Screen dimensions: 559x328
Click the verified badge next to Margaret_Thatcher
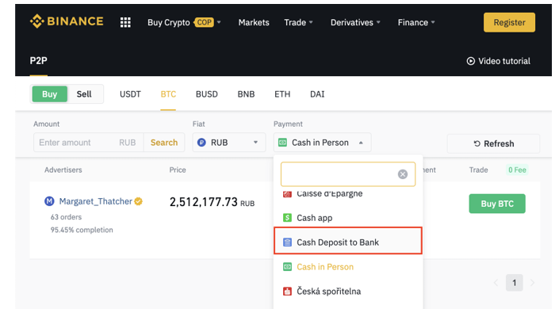point(139,201)
